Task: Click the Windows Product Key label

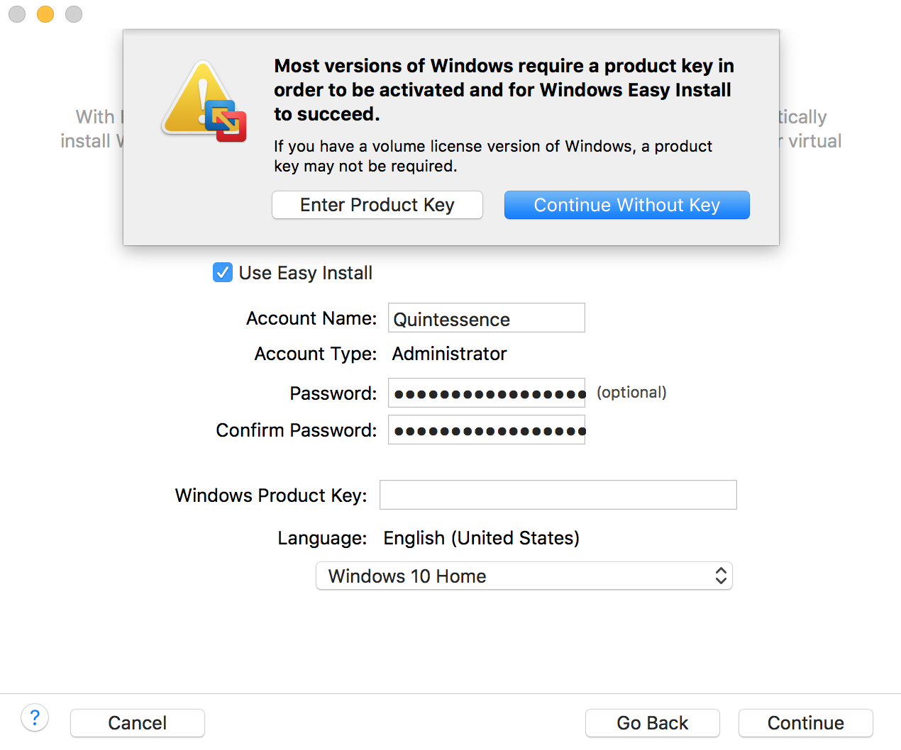Action: 271,496
